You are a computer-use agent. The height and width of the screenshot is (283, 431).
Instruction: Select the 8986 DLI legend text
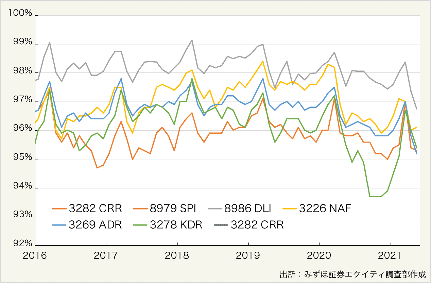(x=248, y=208)
